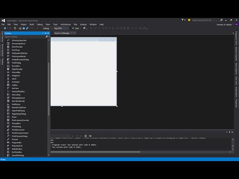Select OpenFileDialog in the Toolbox
Image resolution: width=239 pixels, height=179 pixels.
point(18,111)
